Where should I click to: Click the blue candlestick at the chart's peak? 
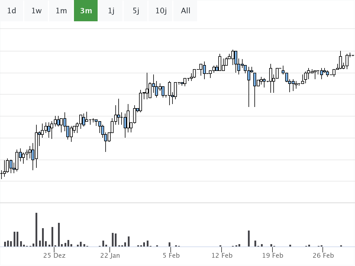click(235, 57)
